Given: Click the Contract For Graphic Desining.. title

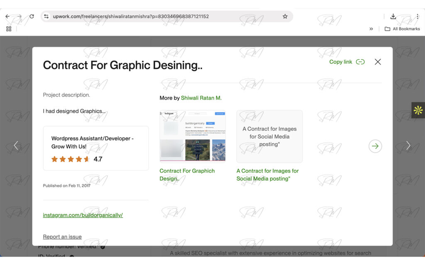Looking at the screenshot, I should pos(123,65).
